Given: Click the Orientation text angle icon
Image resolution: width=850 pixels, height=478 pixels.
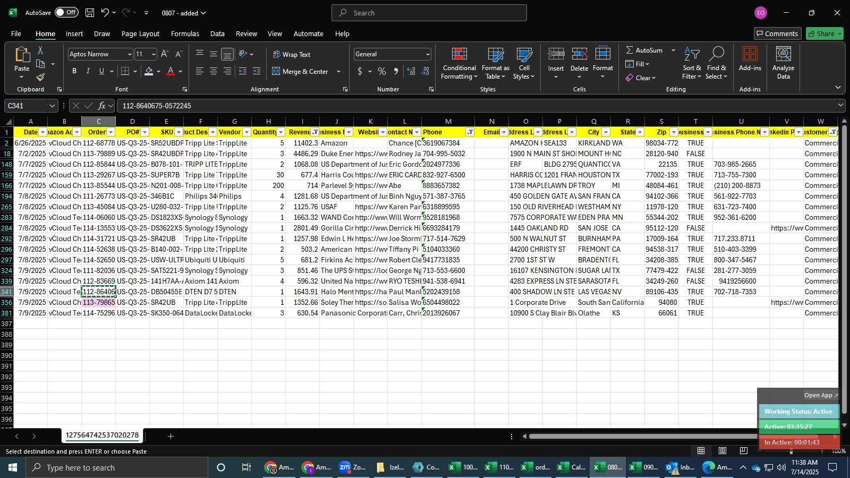Looking at the screenshot, I should [x=243, y=54].
